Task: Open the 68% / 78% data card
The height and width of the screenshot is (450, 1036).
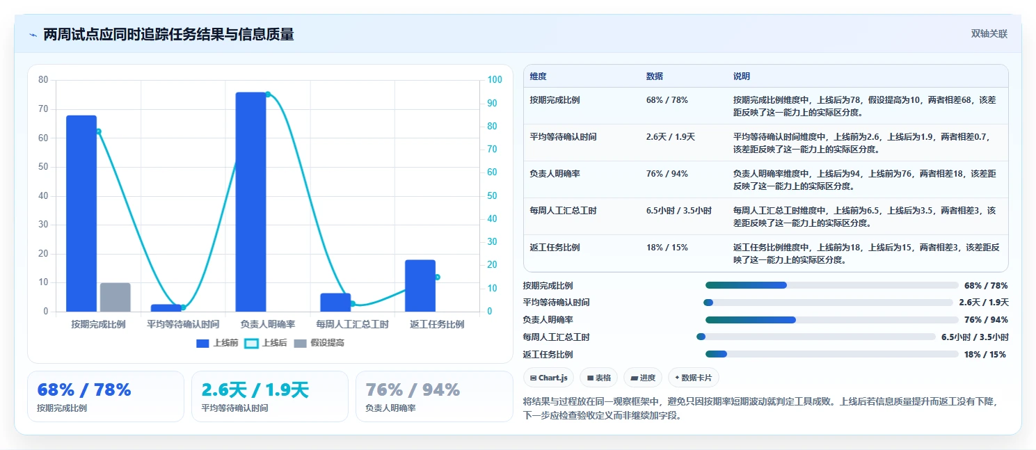Action: (x=106, y=396)
